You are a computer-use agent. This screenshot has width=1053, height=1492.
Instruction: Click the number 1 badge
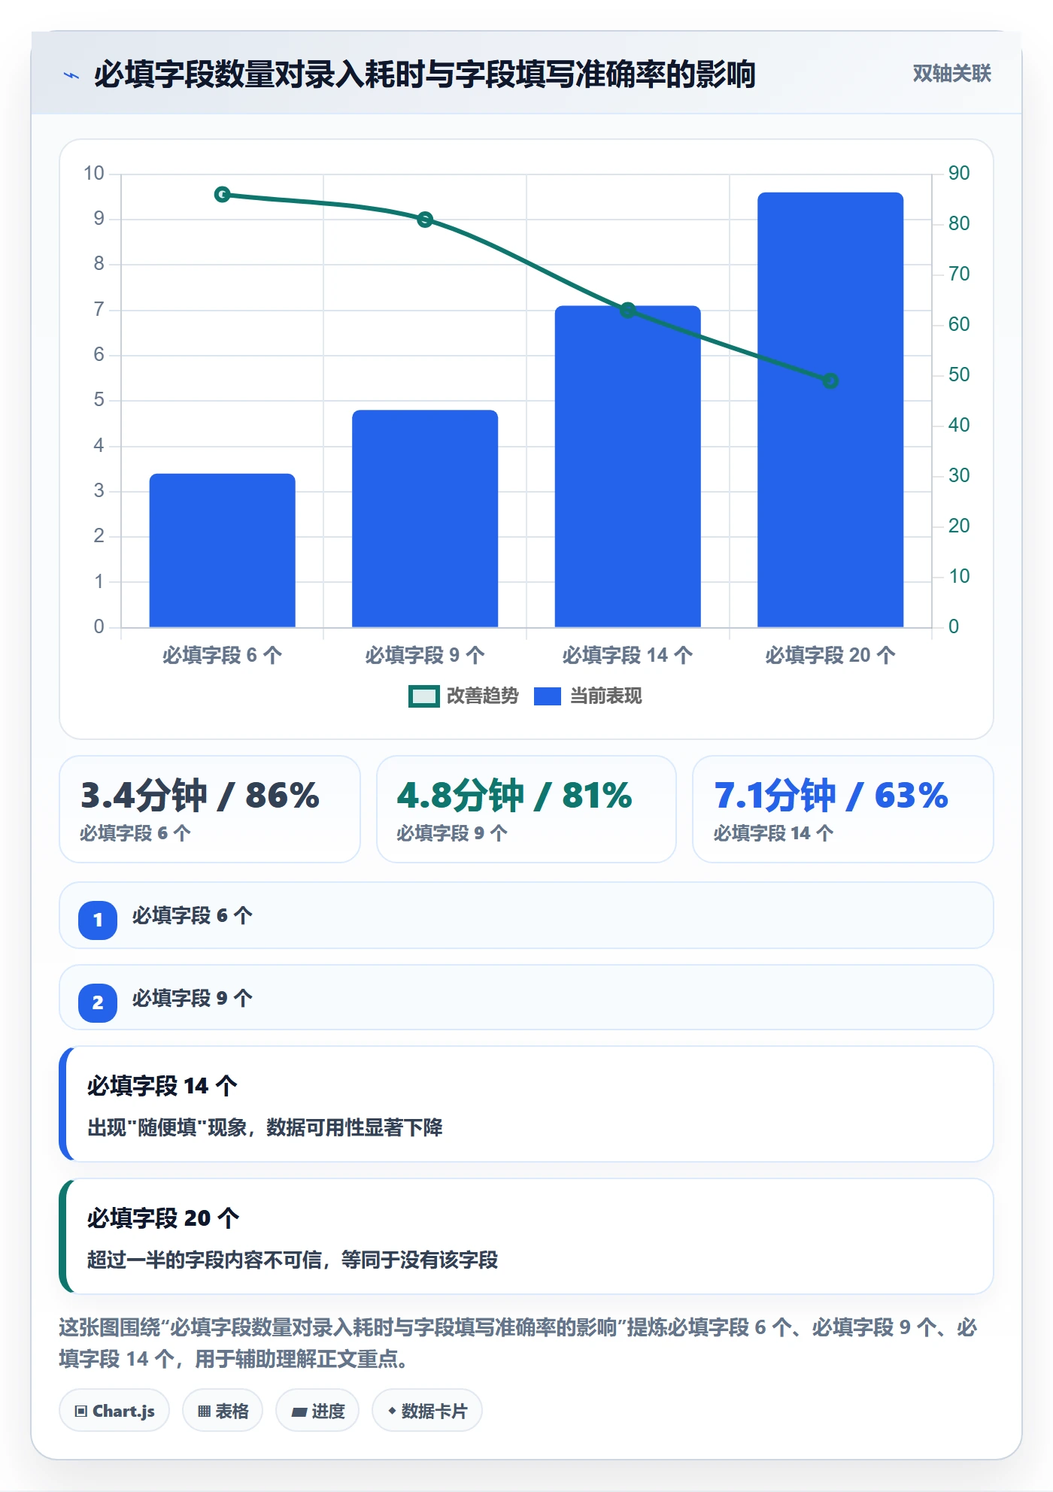click(98, 920)
